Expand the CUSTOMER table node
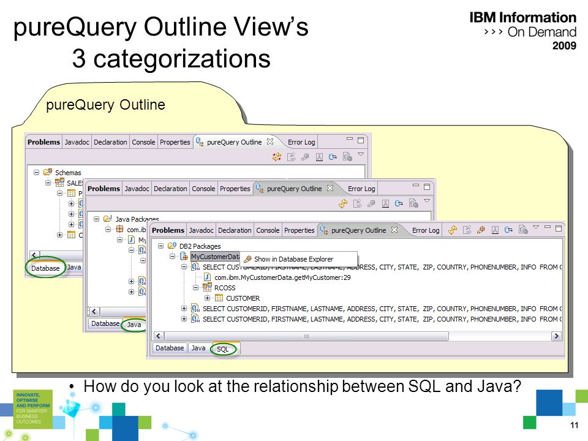 (x=207, y=298)
